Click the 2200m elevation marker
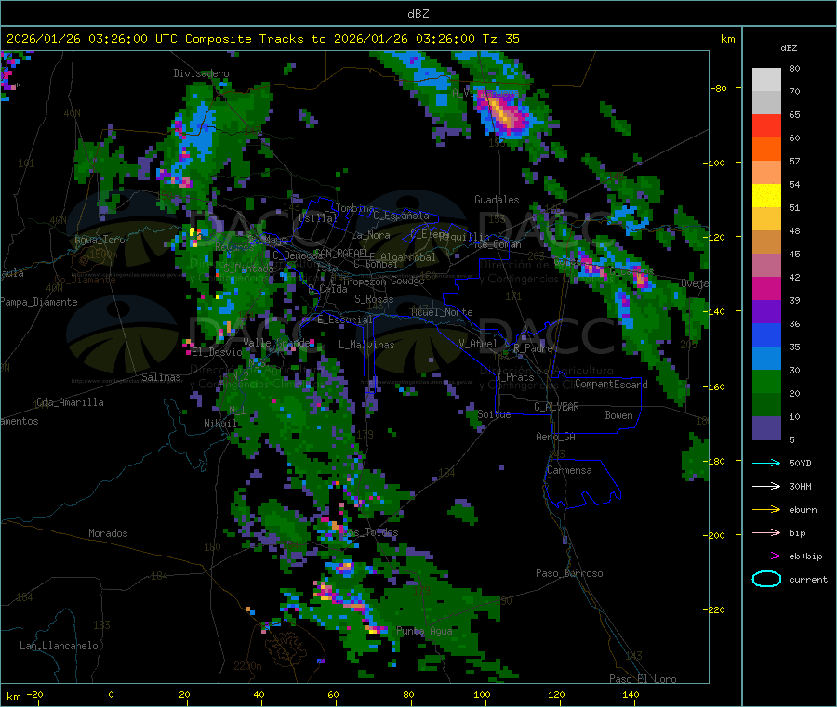Screen dimensions: 837x707 point(247,666)
